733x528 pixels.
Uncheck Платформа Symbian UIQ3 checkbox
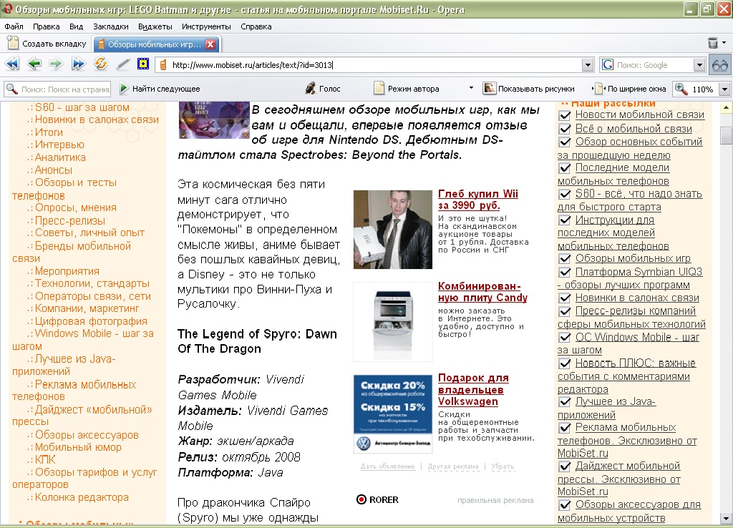565,272
